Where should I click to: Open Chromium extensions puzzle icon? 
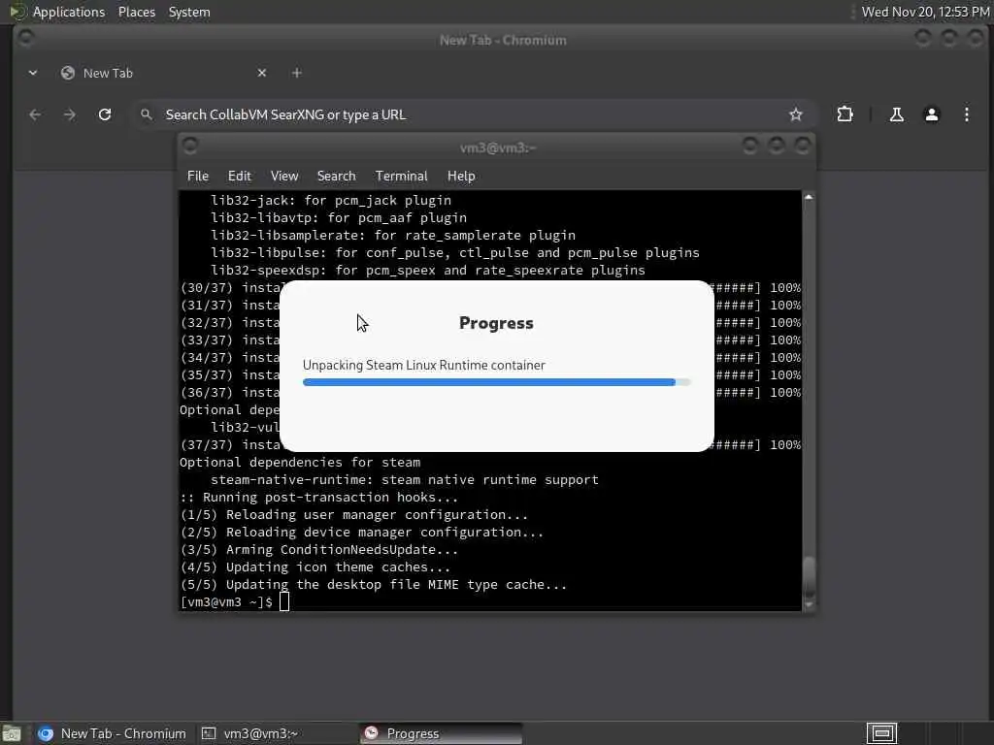coord(845,114)
